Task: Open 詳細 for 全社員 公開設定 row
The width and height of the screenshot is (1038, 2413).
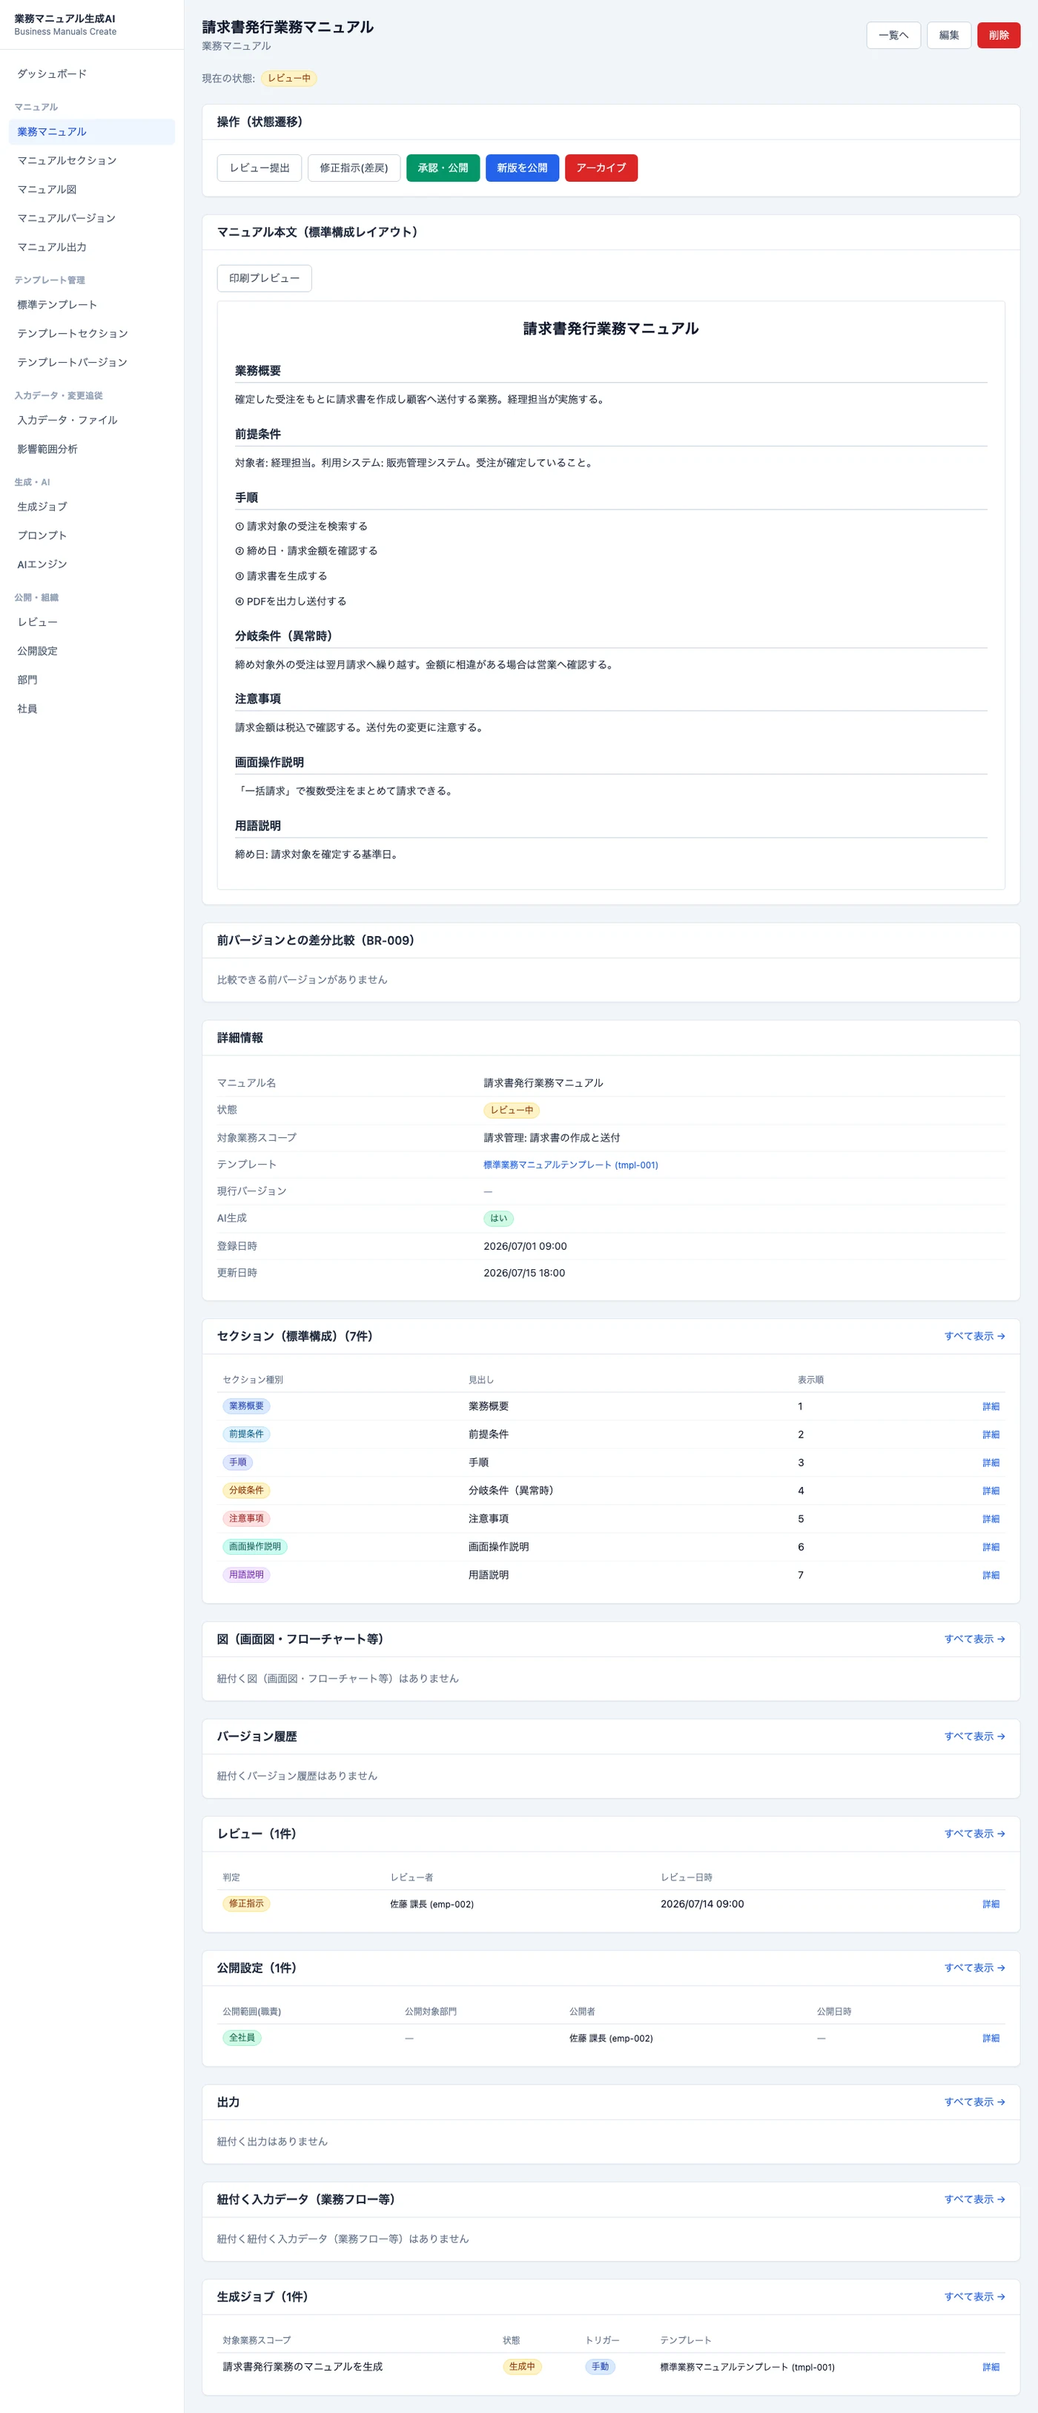Action: click(991, 2038)
